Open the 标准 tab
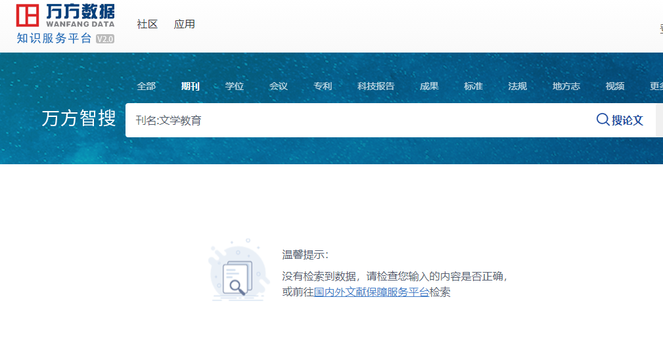Image resolution: width=663 pixels, height=337 pixels. (473, 86)
